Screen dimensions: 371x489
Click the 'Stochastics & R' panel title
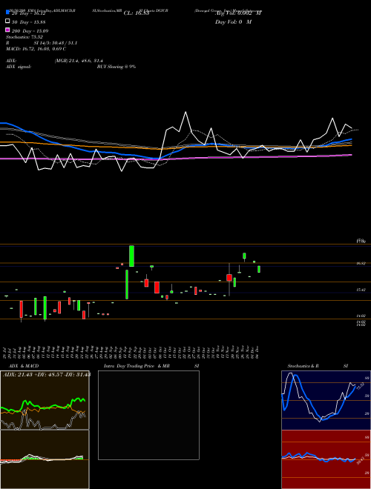(x=303, y=366)
